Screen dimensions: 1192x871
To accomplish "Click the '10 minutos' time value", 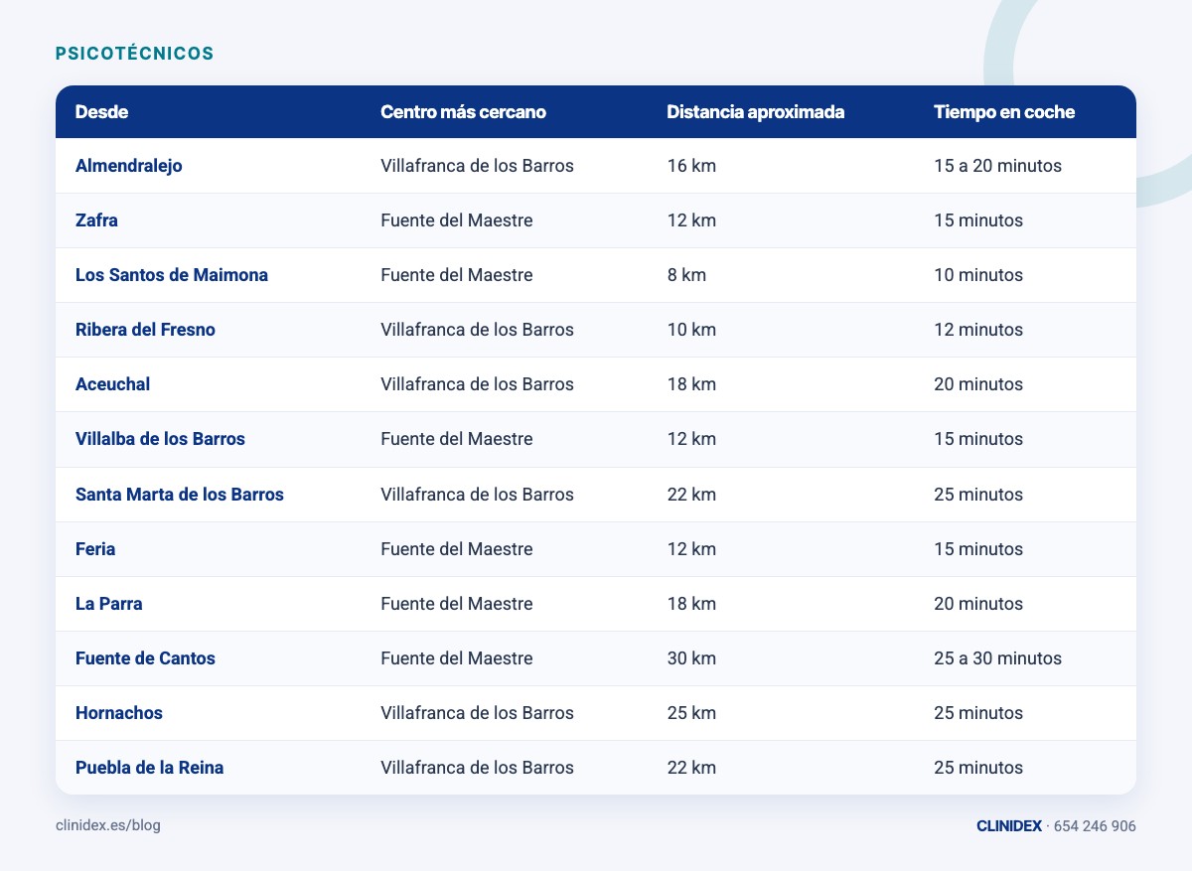I will (x=978, y=275).
